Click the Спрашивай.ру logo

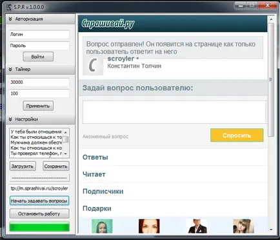tap(108, 23)
